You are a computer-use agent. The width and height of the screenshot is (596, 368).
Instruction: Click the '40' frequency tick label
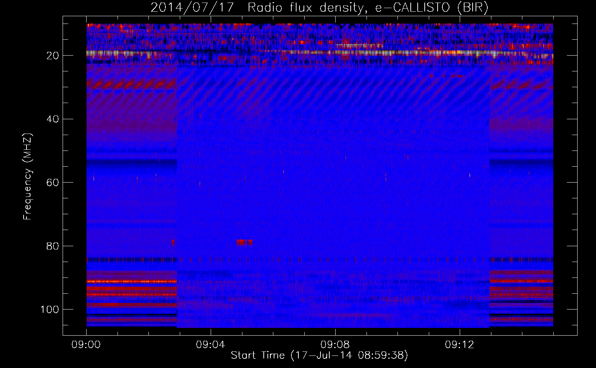click(53, 119)
